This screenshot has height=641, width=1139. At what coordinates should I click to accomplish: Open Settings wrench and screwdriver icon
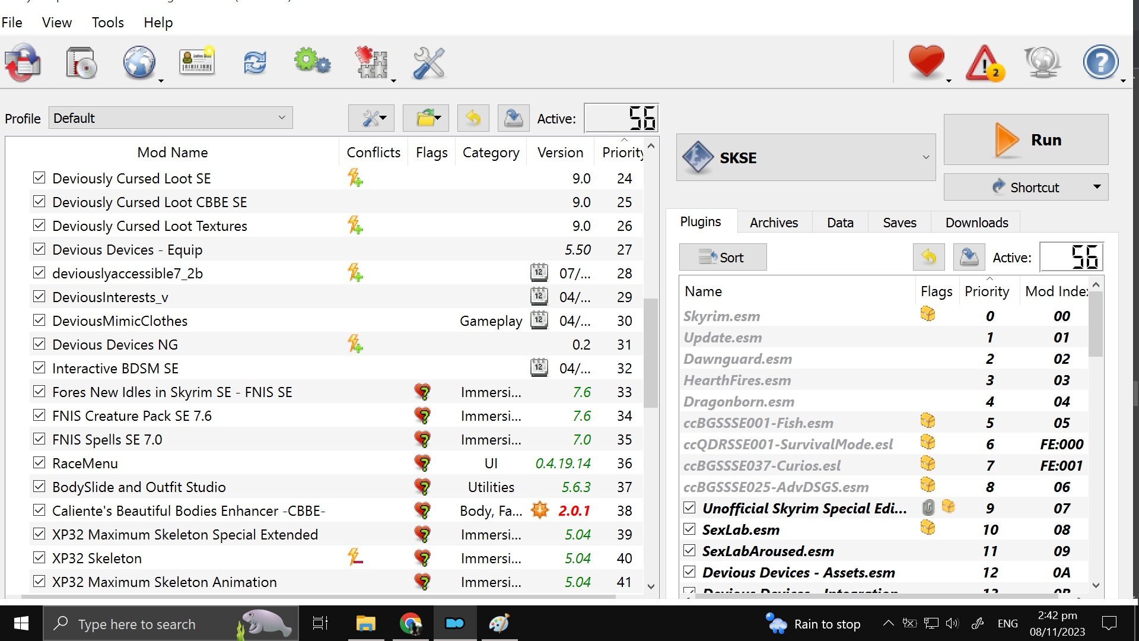(429, 62)
